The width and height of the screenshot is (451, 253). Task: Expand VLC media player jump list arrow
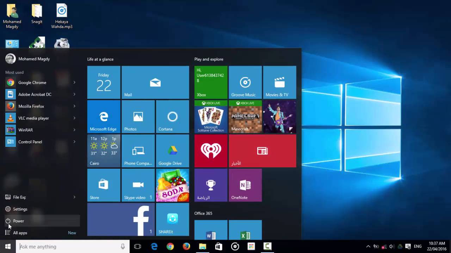point(74,118)
